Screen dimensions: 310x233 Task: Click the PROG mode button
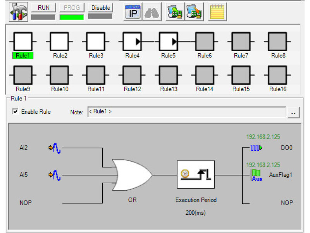point(72,8)
